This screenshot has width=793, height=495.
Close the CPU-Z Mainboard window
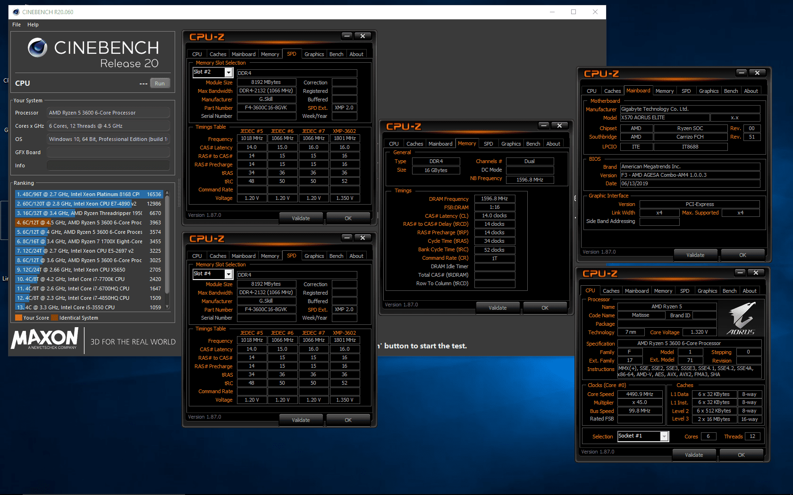click(757, 73)
